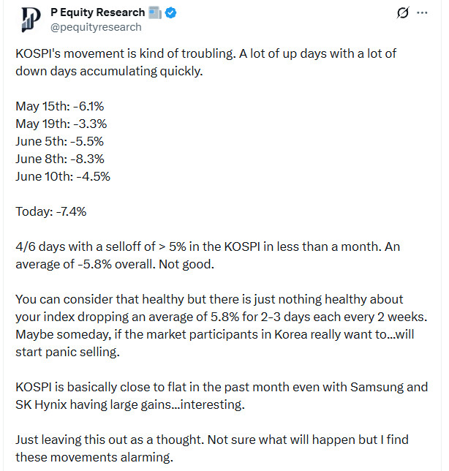Open the three-dots more options menu
The height and width of the screenshot is (471, 449).
tap(422, 12)
